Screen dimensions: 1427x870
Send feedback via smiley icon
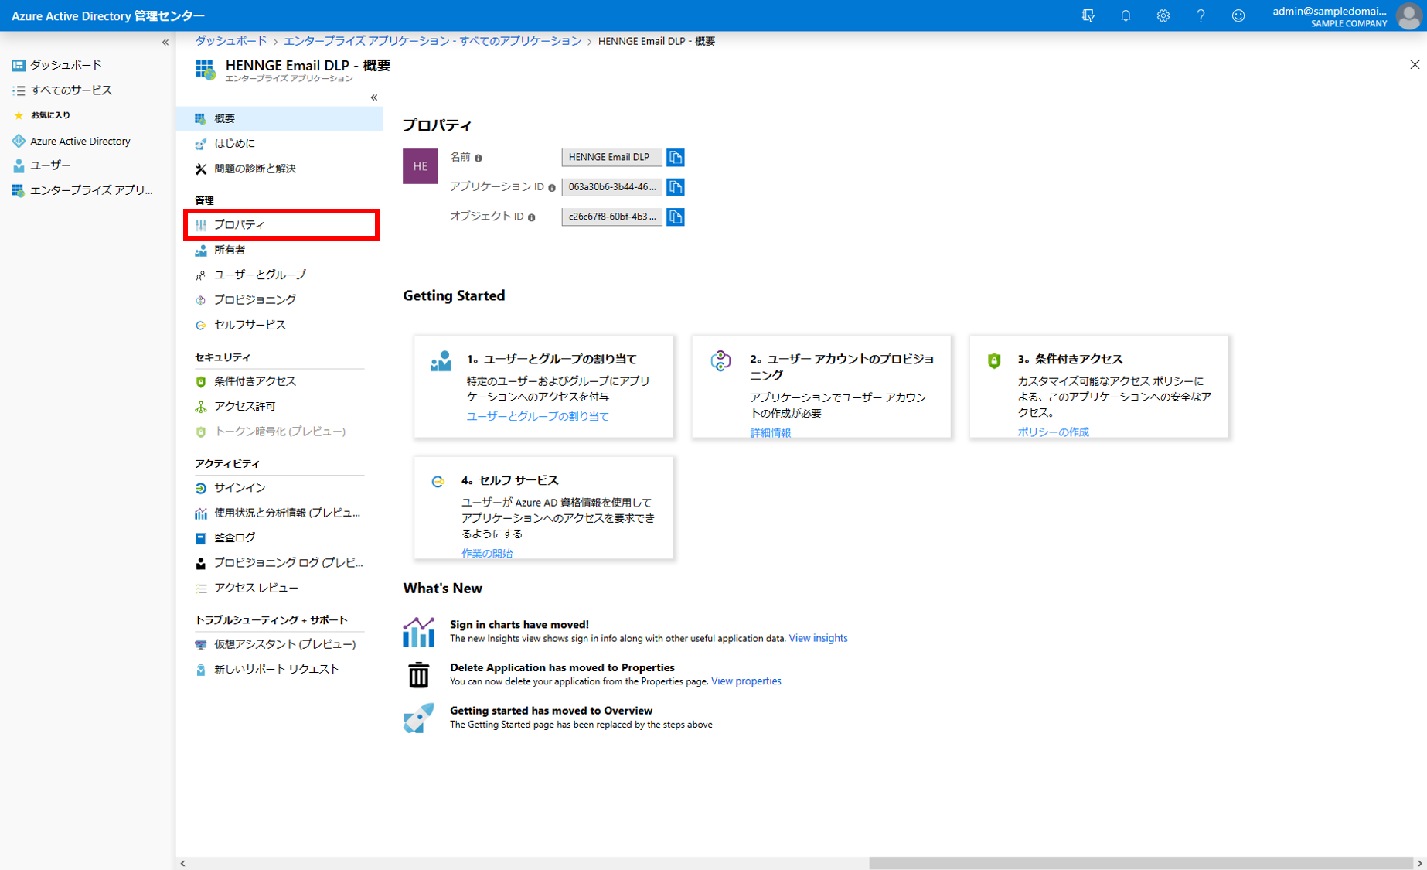coord(1238,15)
